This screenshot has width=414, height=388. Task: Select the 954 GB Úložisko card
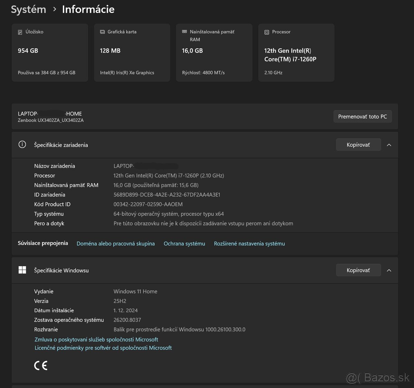coord(50,52)
